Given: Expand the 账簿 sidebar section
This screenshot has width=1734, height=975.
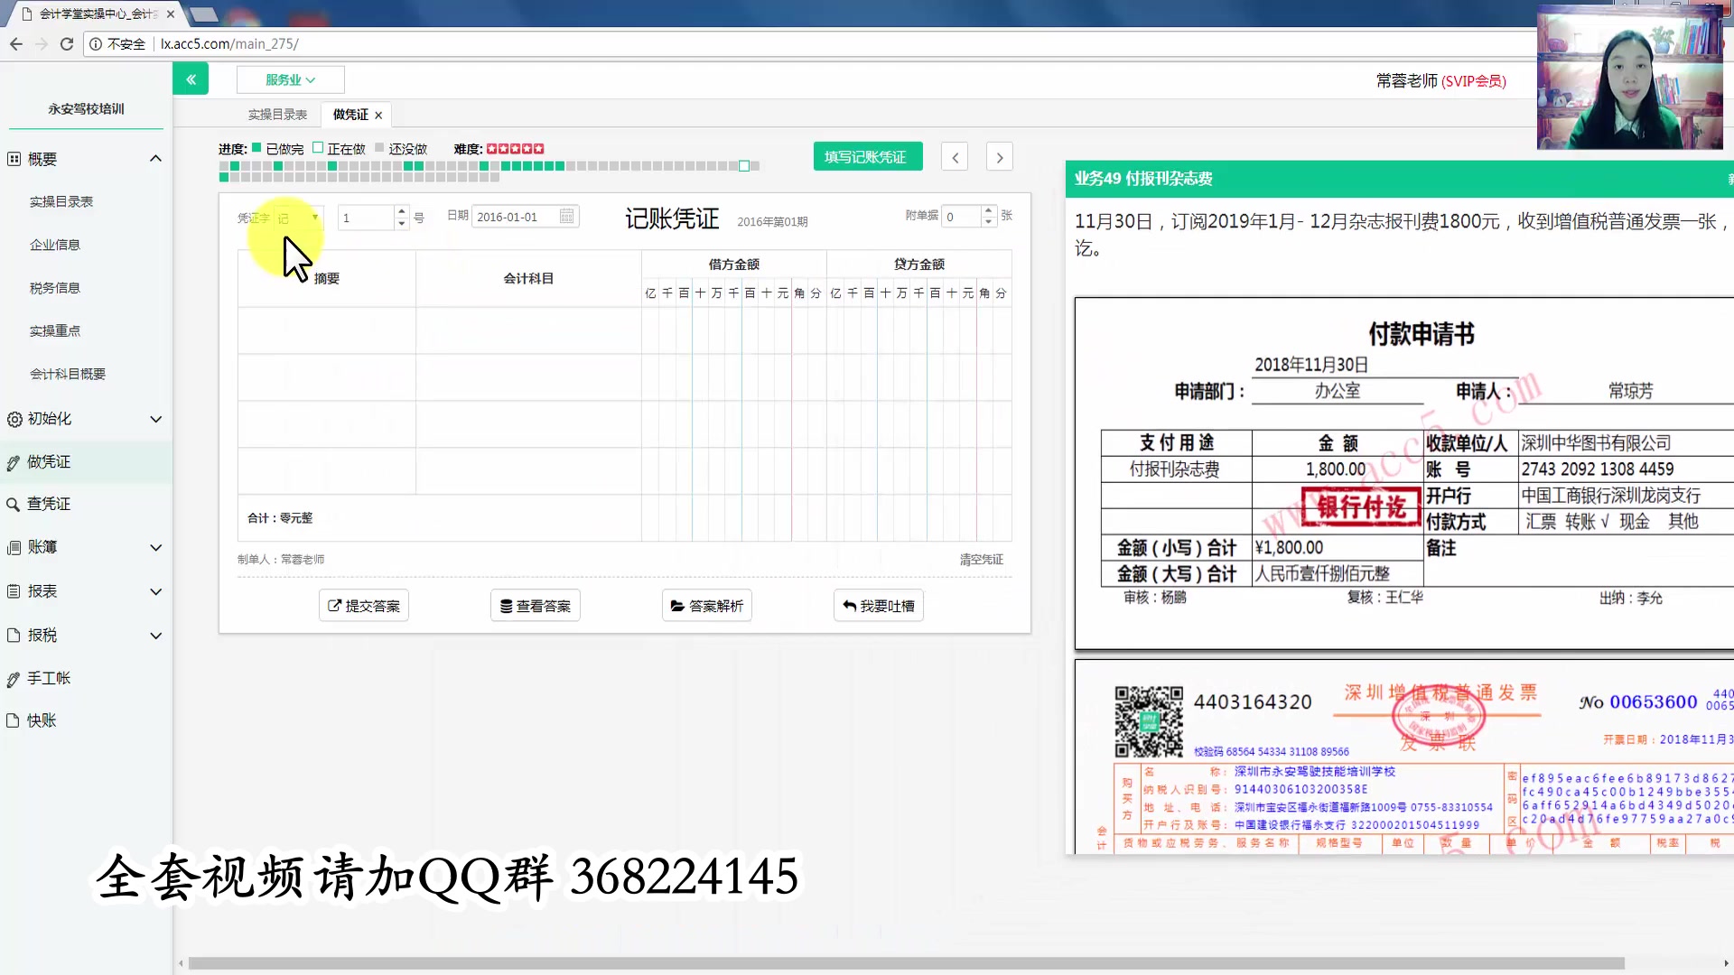Looking at the screenshot, I should [155, 547].
